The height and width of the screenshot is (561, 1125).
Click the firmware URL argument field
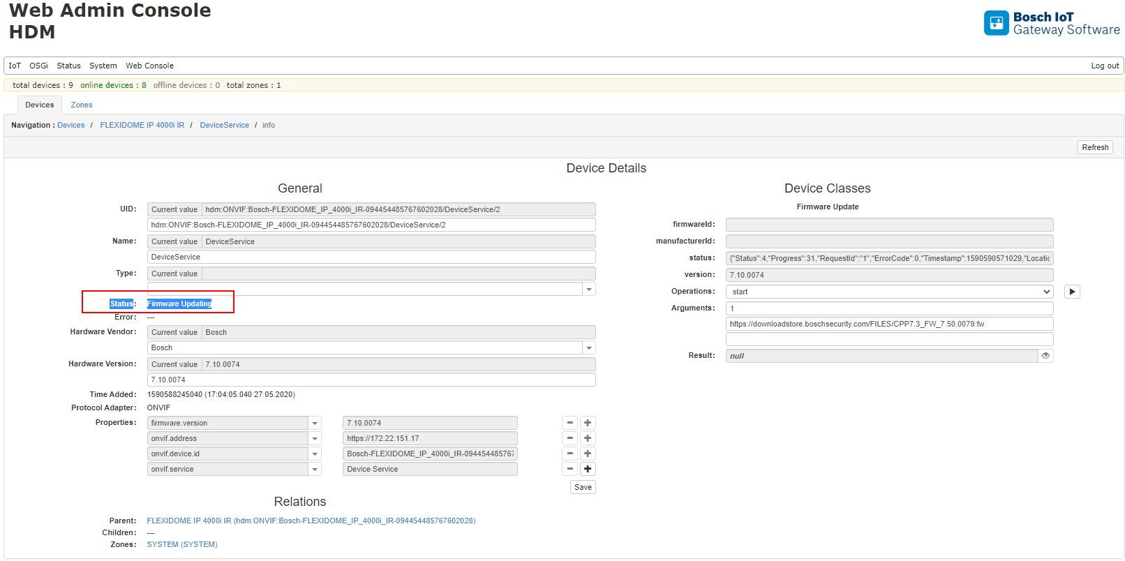point(889,324)
